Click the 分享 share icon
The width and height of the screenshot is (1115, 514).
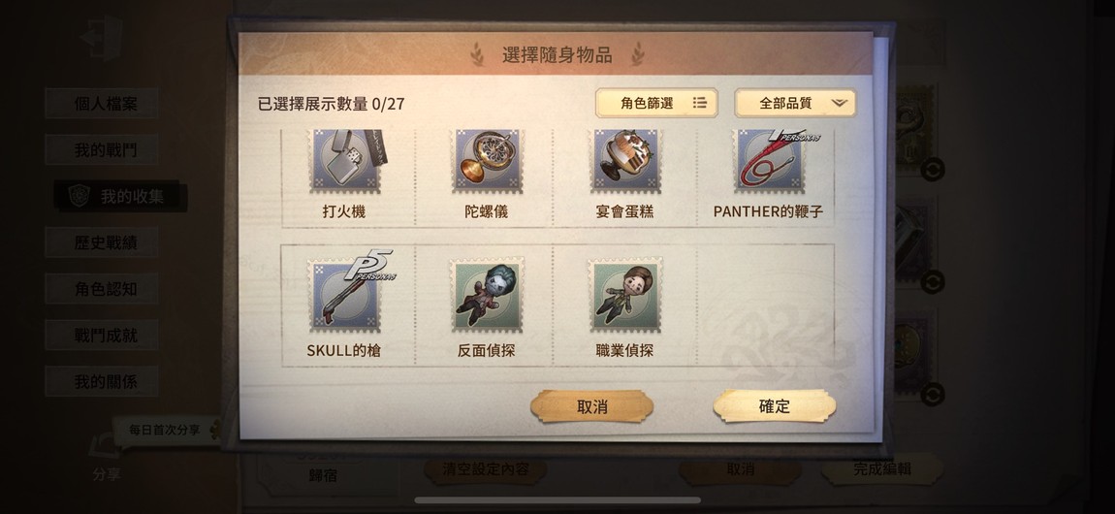[106, 458]
